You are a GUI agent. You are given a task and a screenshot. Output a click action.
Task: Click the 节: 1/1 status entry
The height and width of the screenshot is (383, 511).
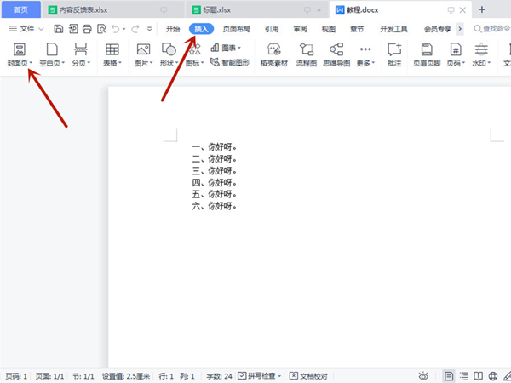(x=83, y=376)
